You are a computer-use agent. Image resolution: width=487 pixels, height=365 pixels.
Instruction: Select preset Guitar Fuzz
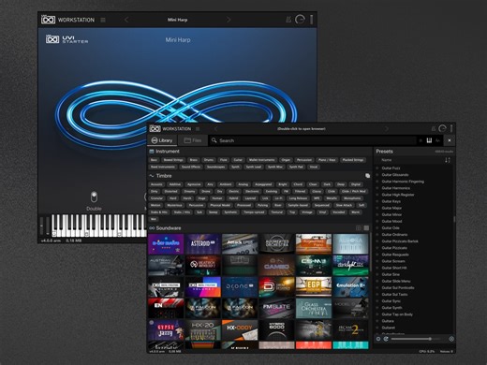pyautogui.click(x=391, y=168)
